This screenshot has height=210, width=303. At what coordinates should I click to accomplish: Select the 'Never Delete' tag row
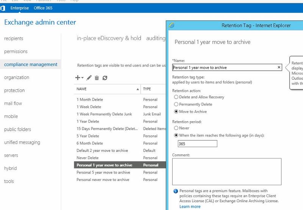coord(120,158)
